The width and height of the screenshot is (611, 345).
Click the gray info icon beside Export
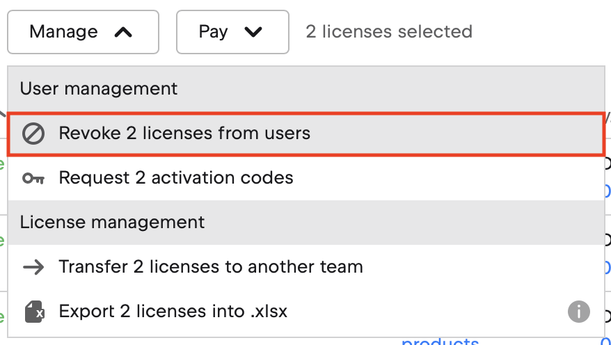tap(578, 311)
